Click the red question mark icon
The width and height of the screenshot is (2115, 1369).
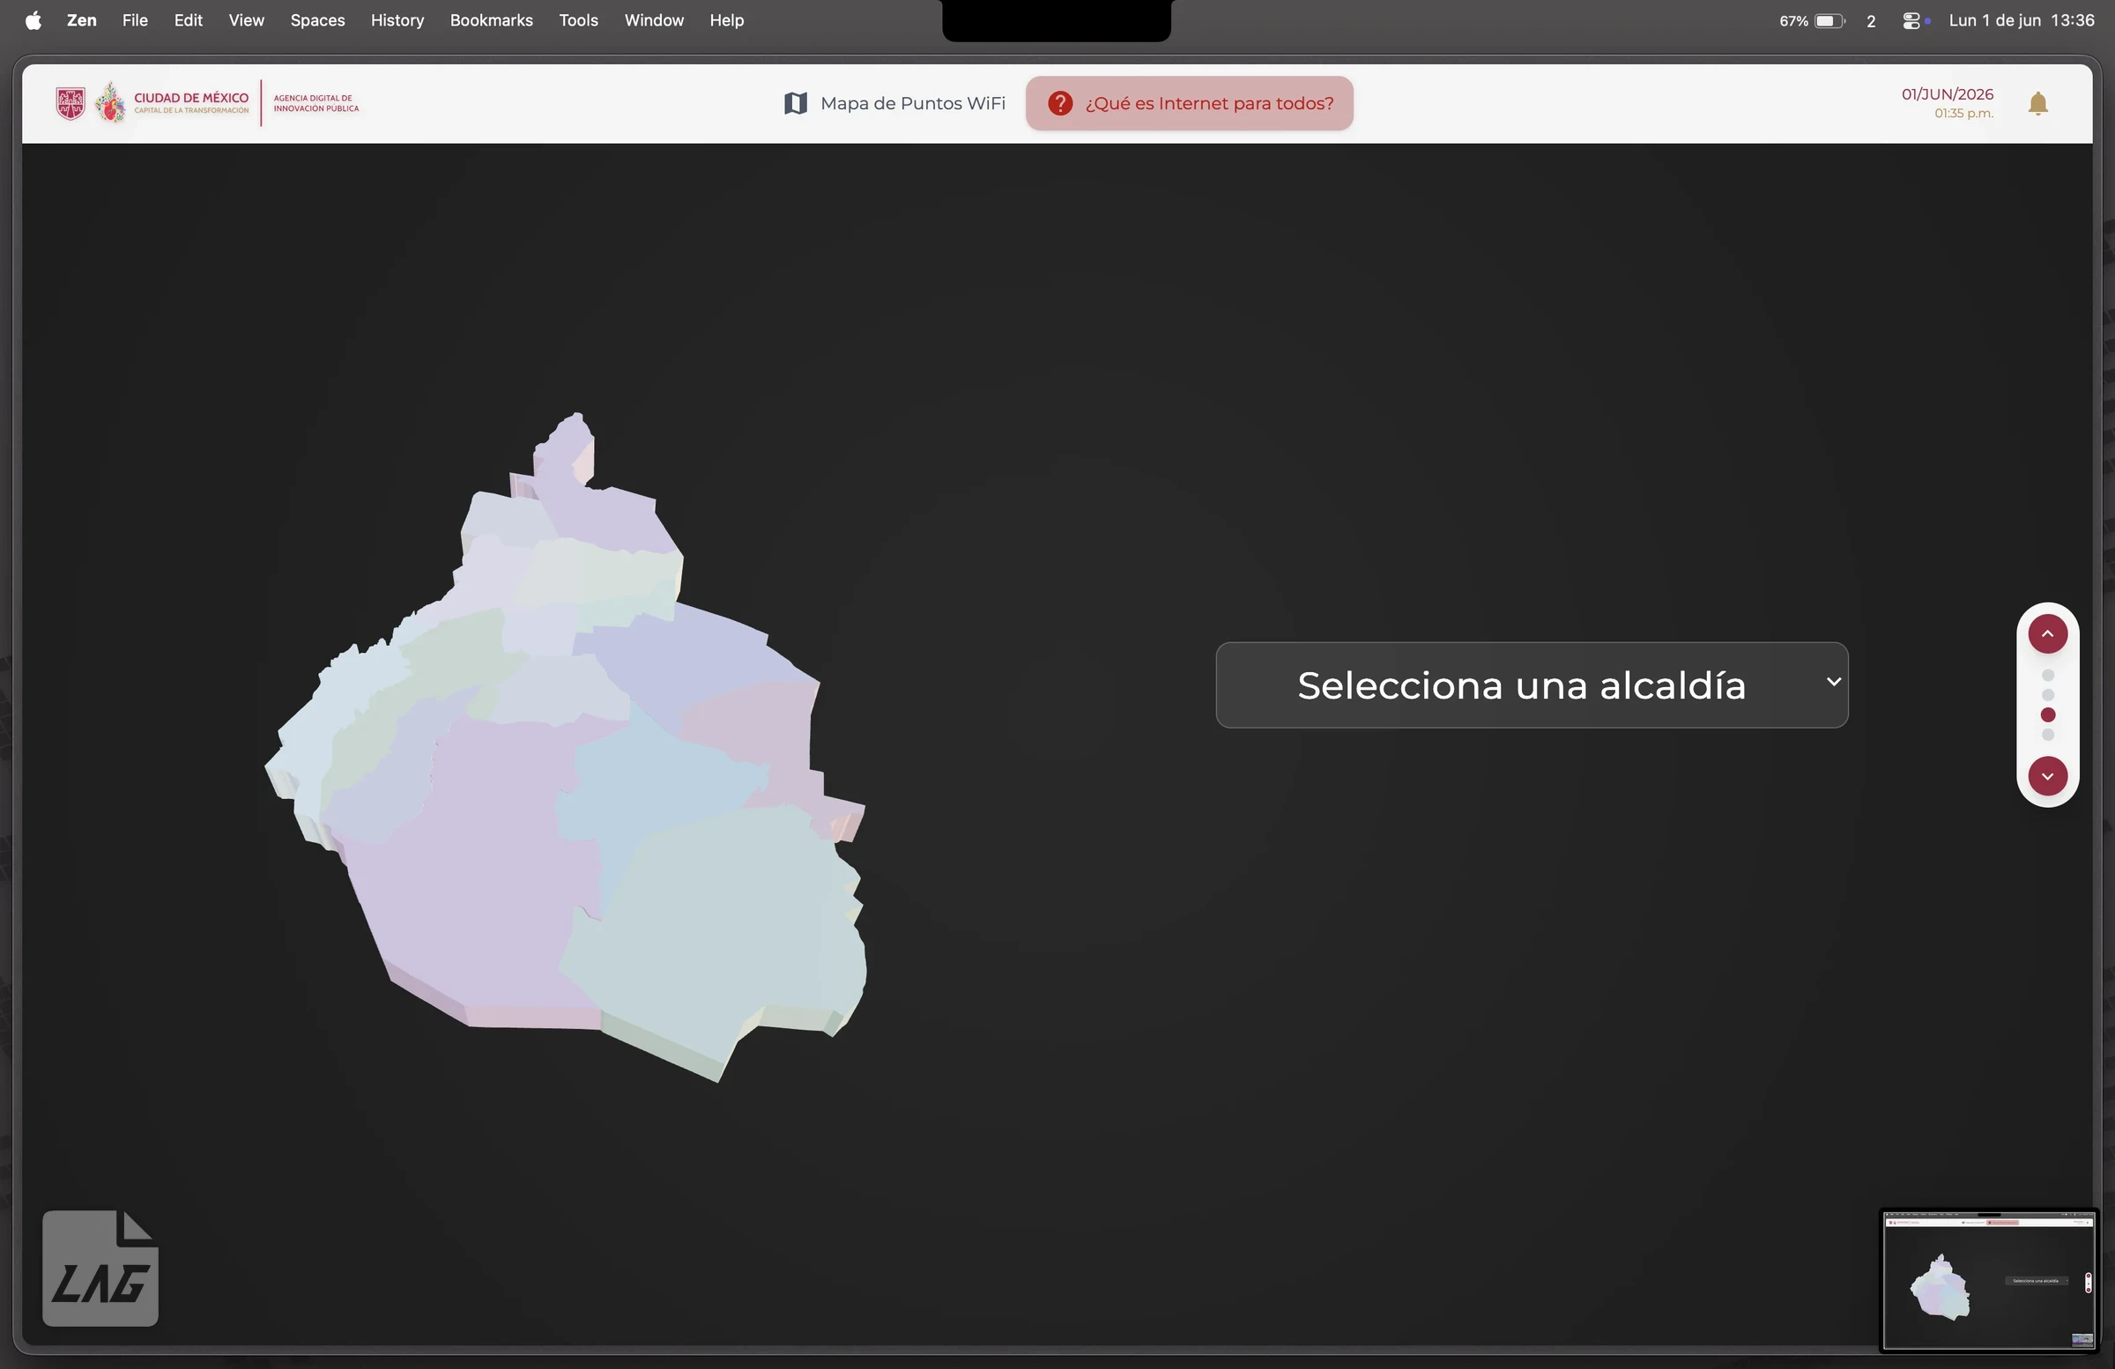1059,104
